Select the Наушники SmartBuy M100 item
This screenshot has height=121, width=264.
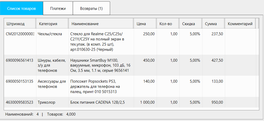[100, 65]
